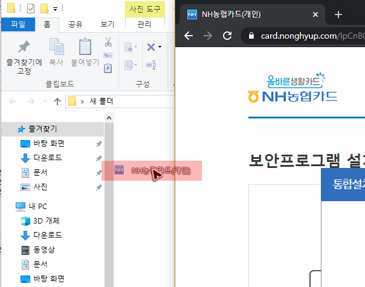Open 3D Objects (3D 개체) under This PC

46,221
